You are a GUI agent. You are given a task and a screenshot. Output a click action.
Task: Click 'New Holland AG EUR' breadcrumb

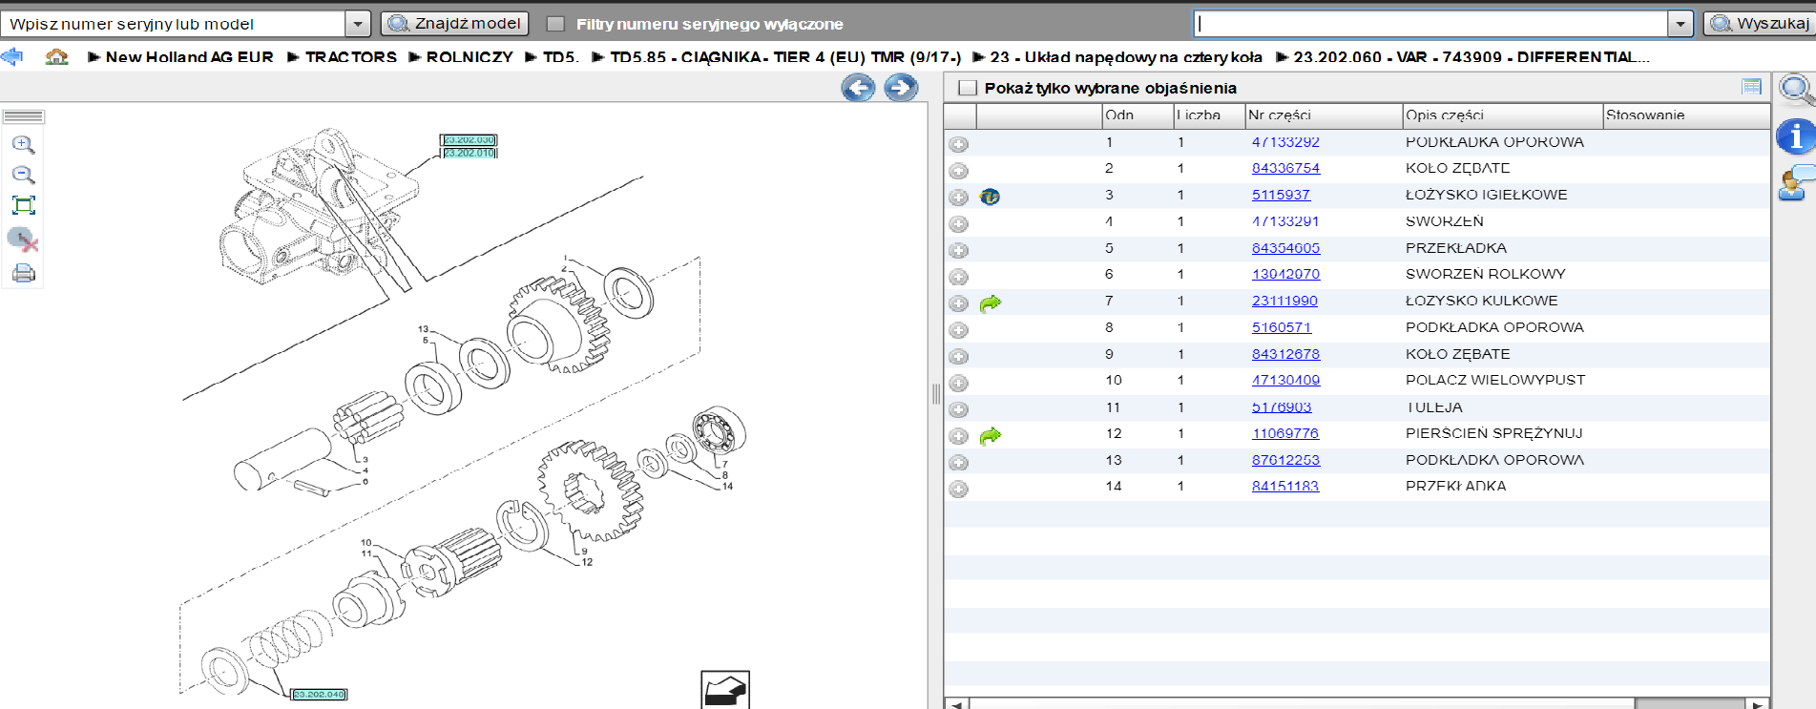tap(189, 57)
